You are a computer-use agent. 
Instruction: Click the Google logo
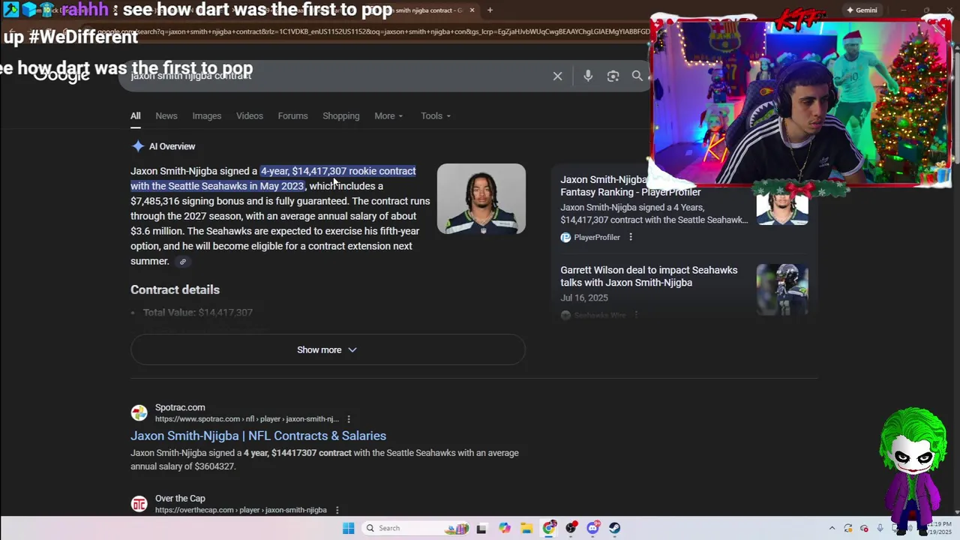[61, 75]
